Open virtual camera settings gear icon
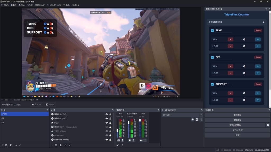The height and width of the screenshot is (152, 271). point(268,125)
